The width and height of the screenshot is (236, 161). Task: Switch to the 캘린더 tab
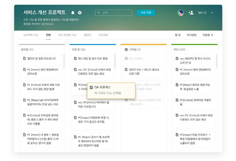[87, 35]
